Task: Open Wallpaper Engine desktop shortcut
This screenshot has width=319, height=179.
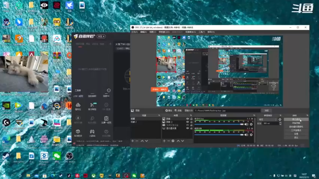Action: pyautogui.click(x=44, y=158)
